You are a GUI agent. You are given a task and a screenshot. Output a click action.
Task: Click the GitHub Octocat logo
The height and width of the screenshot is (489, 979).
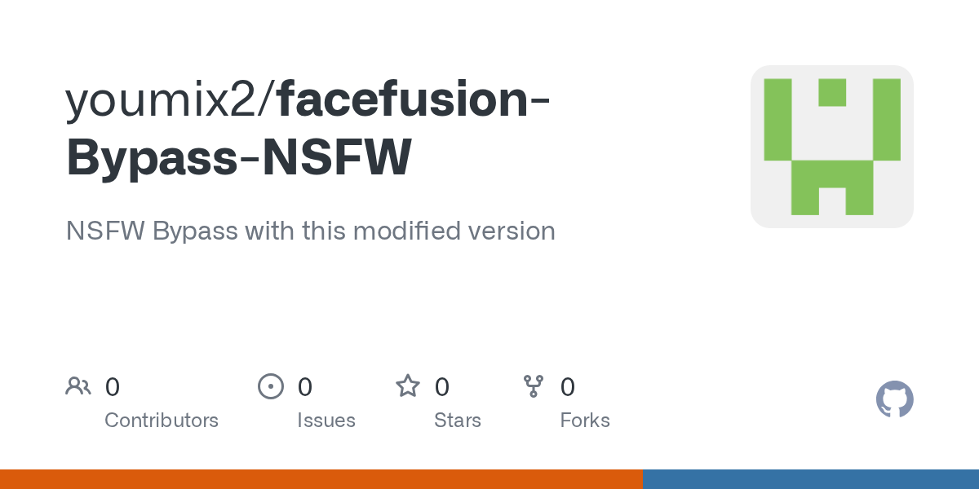[x=894, y=400]
